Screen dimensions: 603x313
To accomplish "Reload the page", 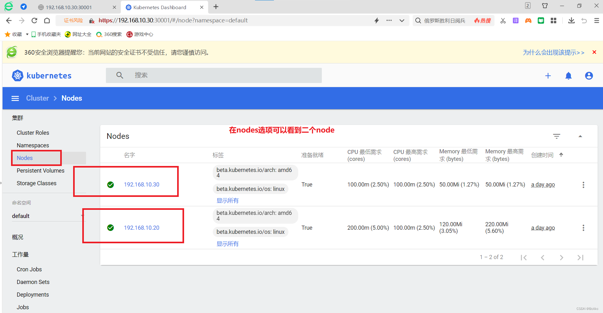I will (34, 21).
